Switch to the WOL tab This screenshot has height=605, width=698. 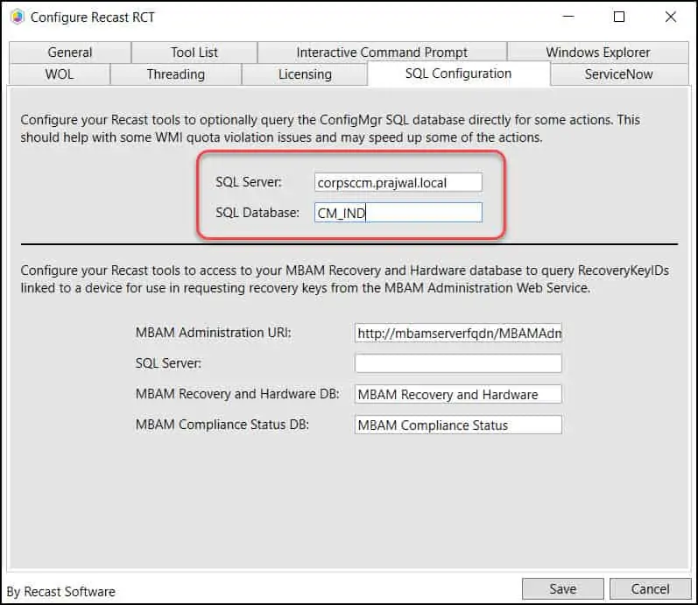tap(60, 74)
